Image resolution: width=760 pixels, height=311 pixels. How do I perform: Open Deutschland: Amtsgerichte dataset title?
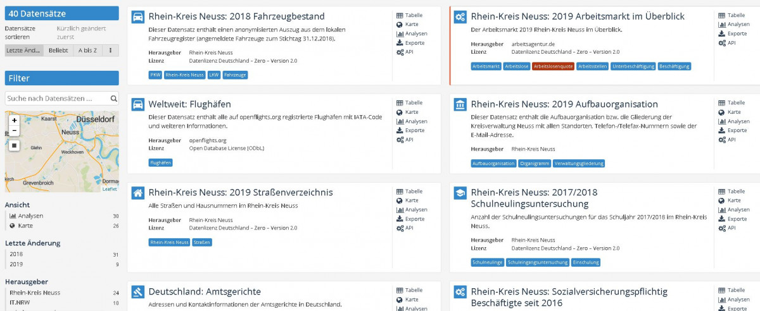[204, 291]
